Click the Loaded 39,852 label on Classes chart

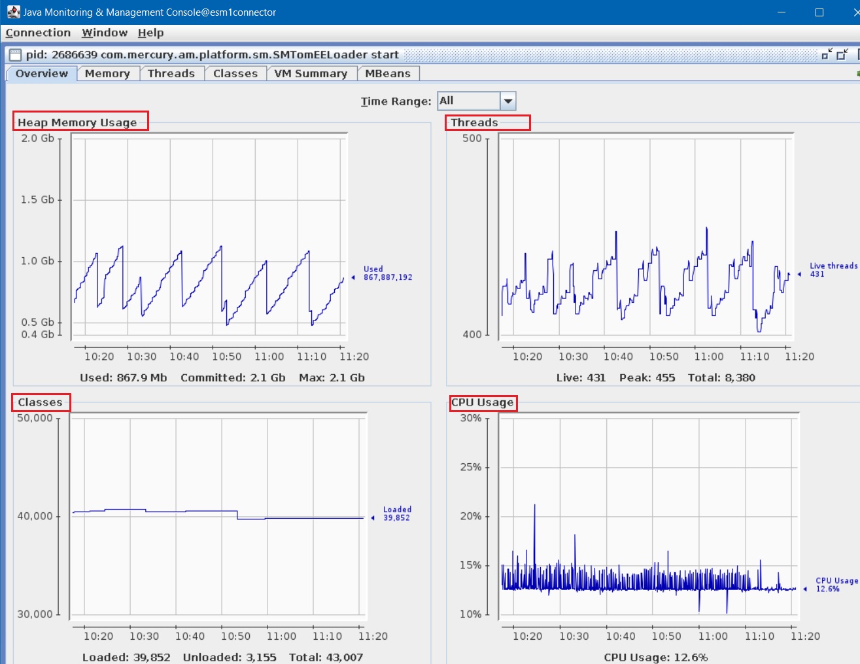[x=397, y=513]
